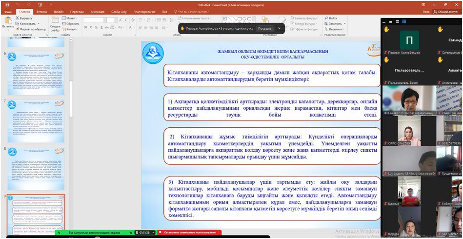The height and width of the screenshot is (239, 463).
Task: Open the Выделить selection dropdown
Action: click(334, 29)
